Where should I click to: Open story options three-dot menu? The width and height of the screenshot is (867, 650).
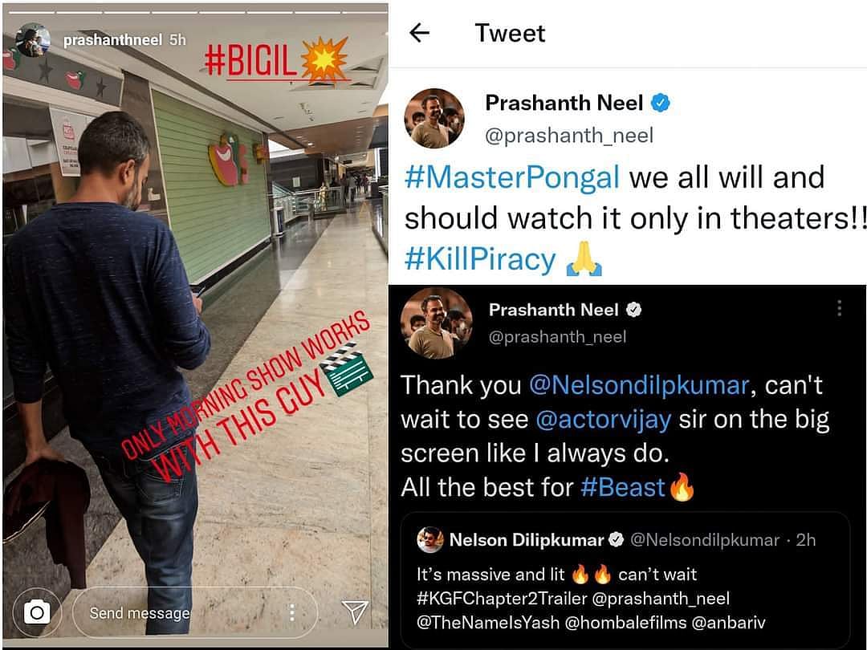pos(292,611)
